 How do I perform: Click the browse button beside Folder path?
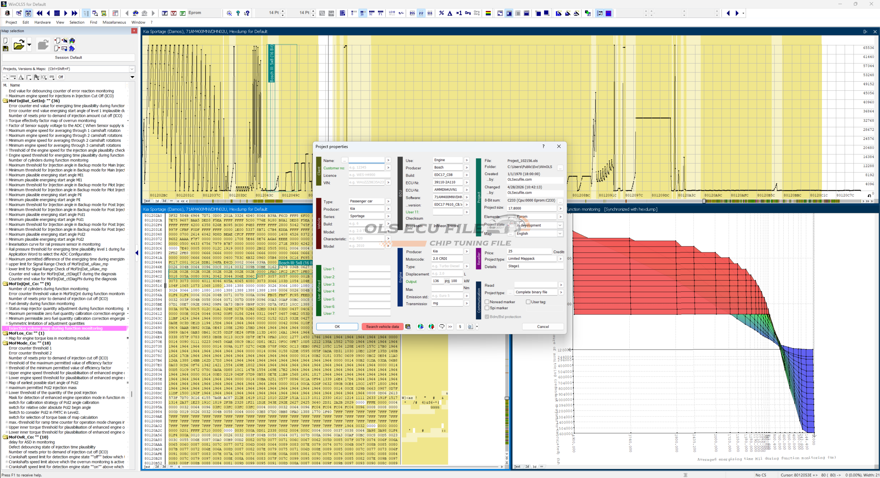pyautogui.click(x=560, y=168)
